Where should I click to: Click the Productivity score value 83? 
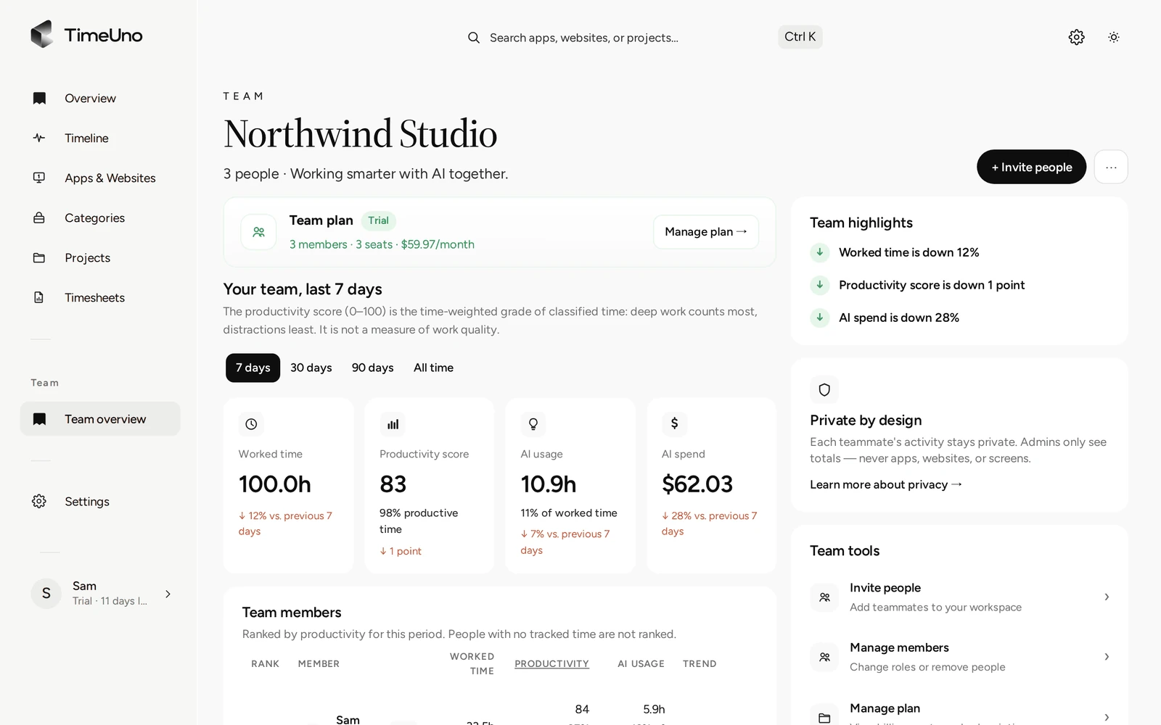click(393, 484)
